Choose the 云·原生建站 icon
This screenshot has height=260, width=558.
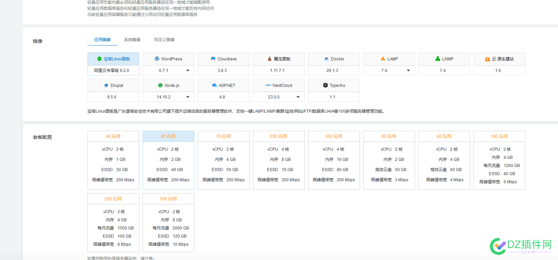[488, 59]
